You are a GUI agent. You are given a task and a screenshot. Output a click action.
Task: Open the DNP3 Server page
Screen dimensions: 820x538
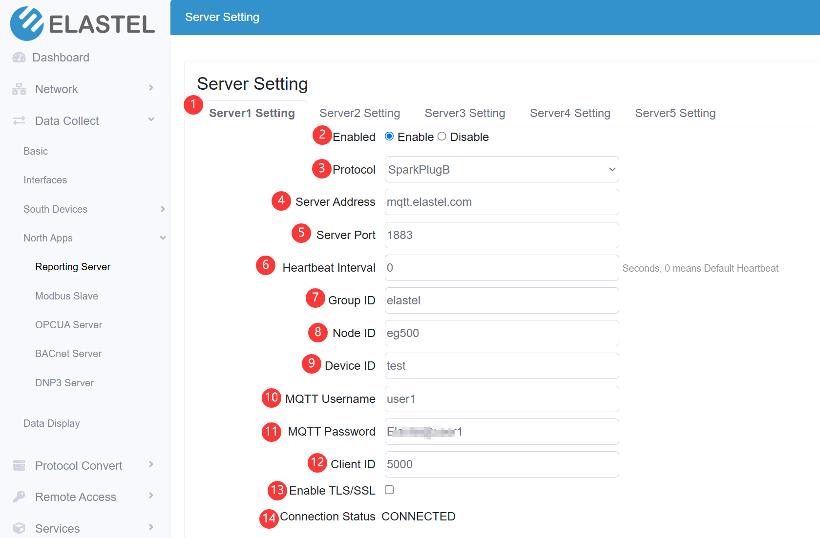pos(64,383)
